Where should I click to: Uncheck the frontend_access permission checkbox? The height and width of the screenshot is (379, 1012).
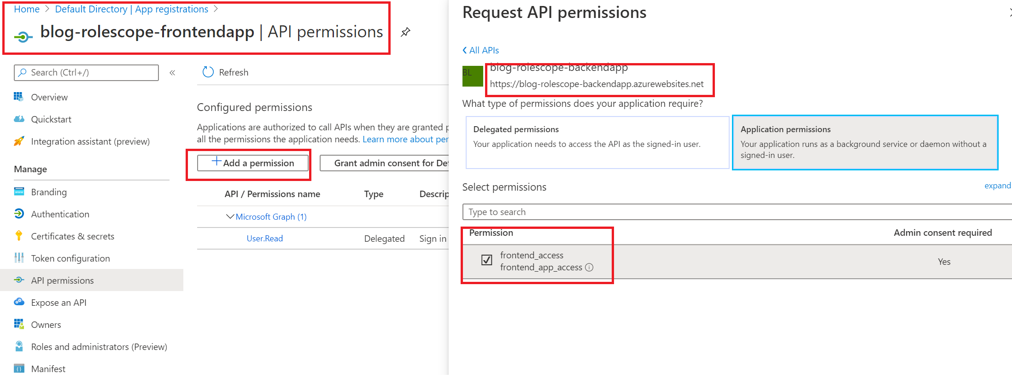coord(486,260)
